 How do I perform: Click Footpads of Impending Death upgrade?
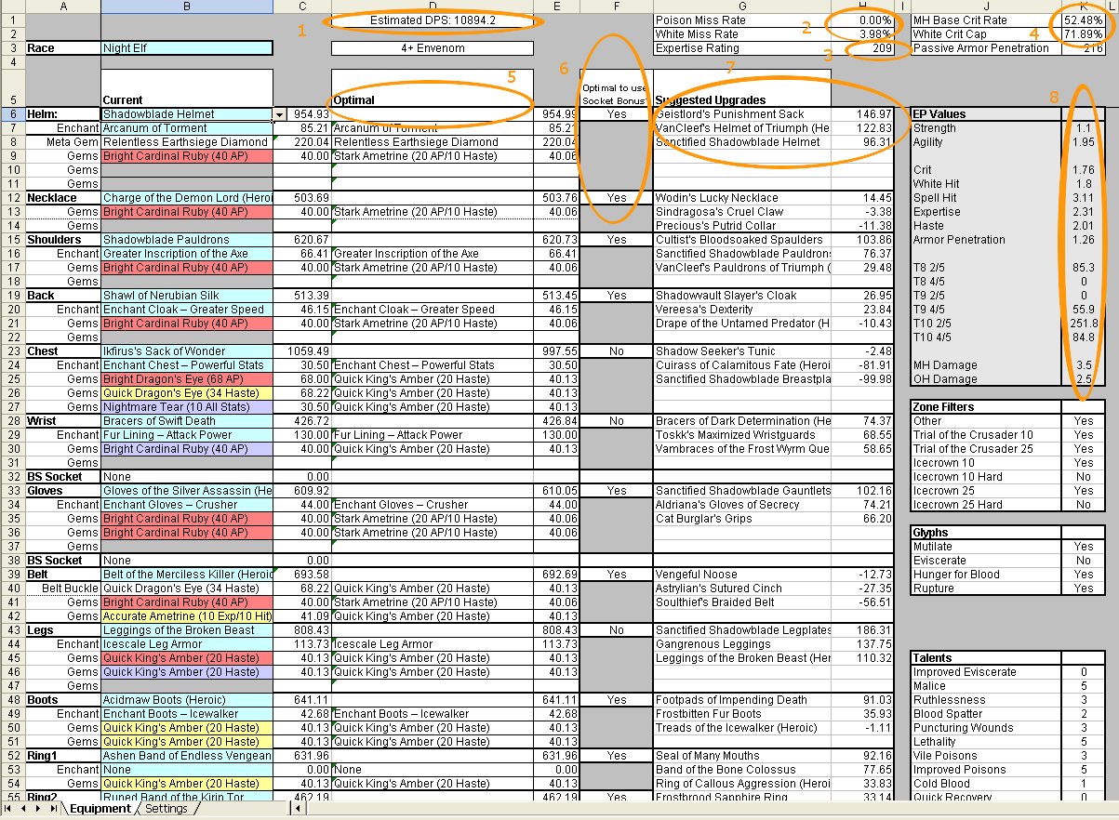[x=742, y=700]
